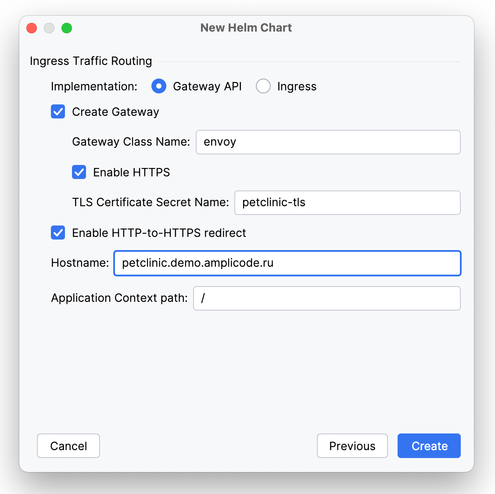This screenshot has width=495, height=494.
Task: Click the Ingress Traffic Routing section header
Action: (x=91, y=61)
